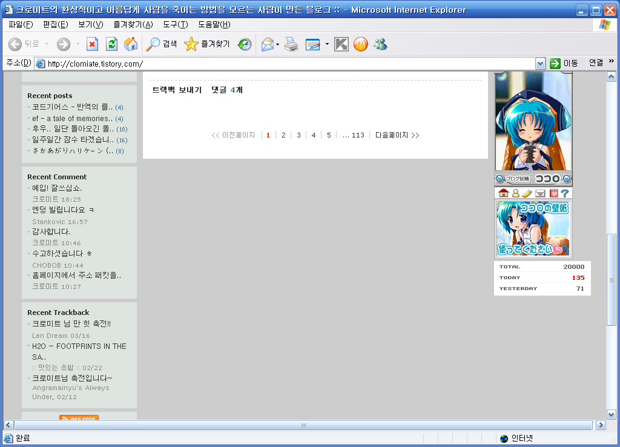The width and height of the screenshot is (620, 447).
Task: Click widget pencil note icon
Action: pos(527,193)
